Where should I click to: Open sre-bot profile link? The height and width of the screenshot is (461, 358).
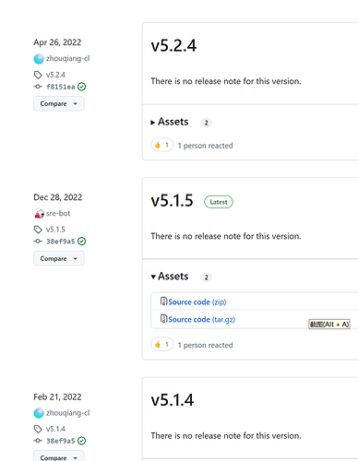(x=58, y=213)
